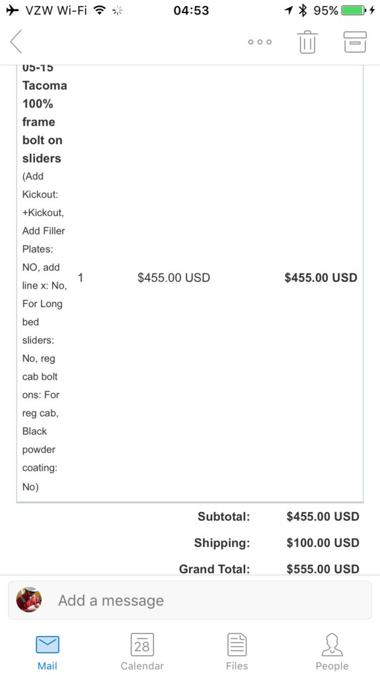Archive message with the box icon
This screenshot has height=675, width=380.
point(355,42)
